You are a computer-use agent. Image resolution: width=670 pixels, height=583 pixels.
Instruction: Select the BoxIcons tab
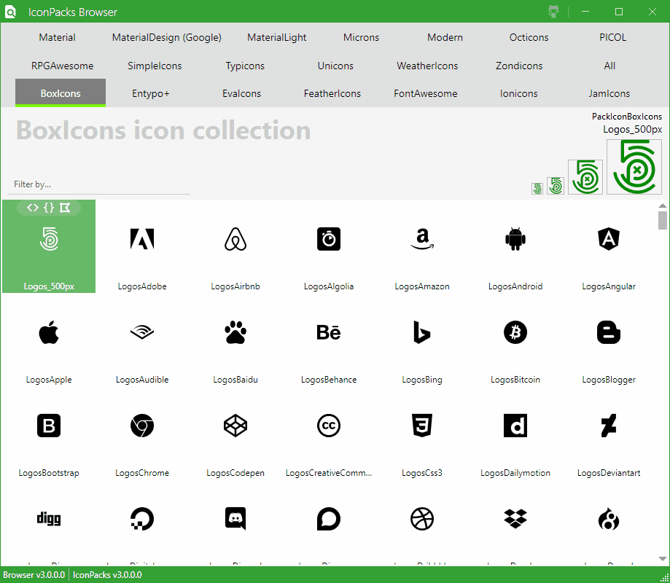61,93
